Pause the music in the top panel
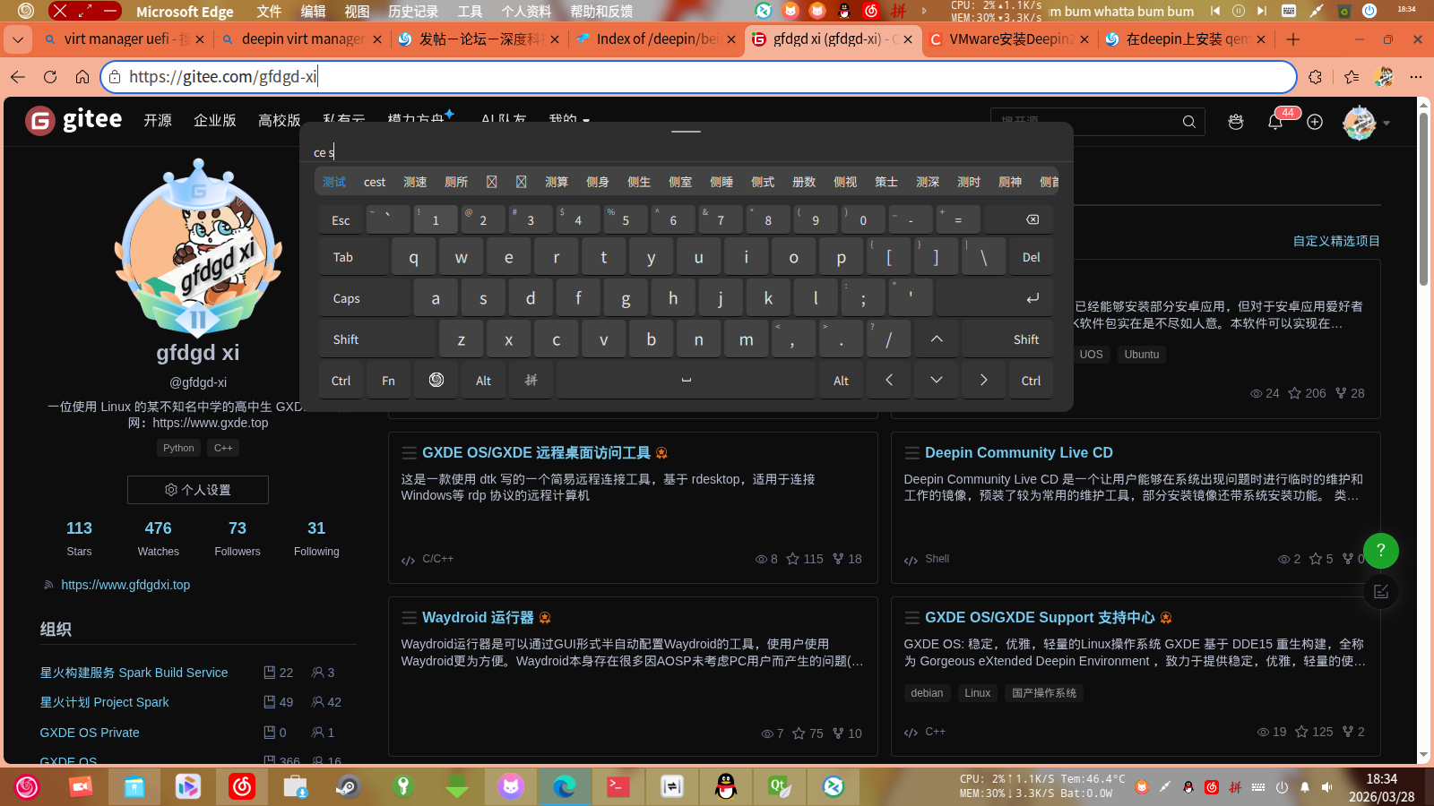 click(1239, 11)
